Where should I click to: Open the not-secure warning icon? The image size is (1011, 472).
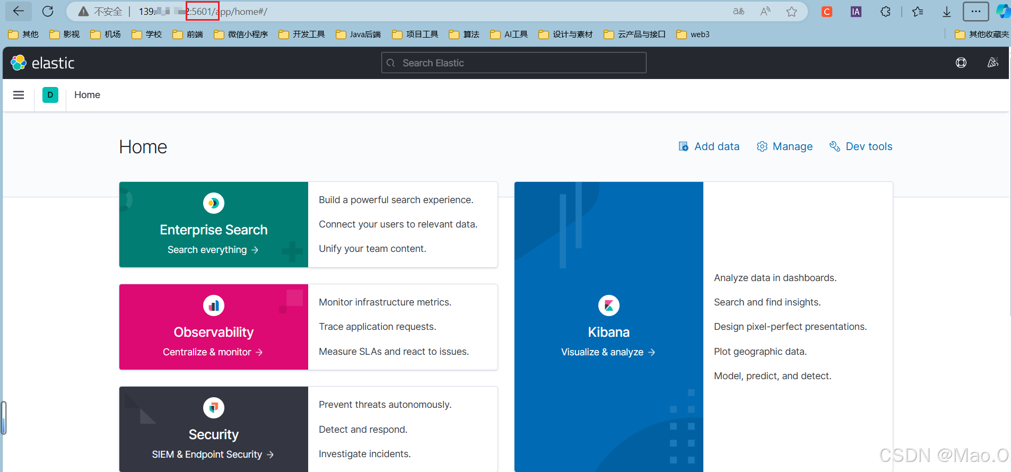pyautogui.click(x=83, y=12)
